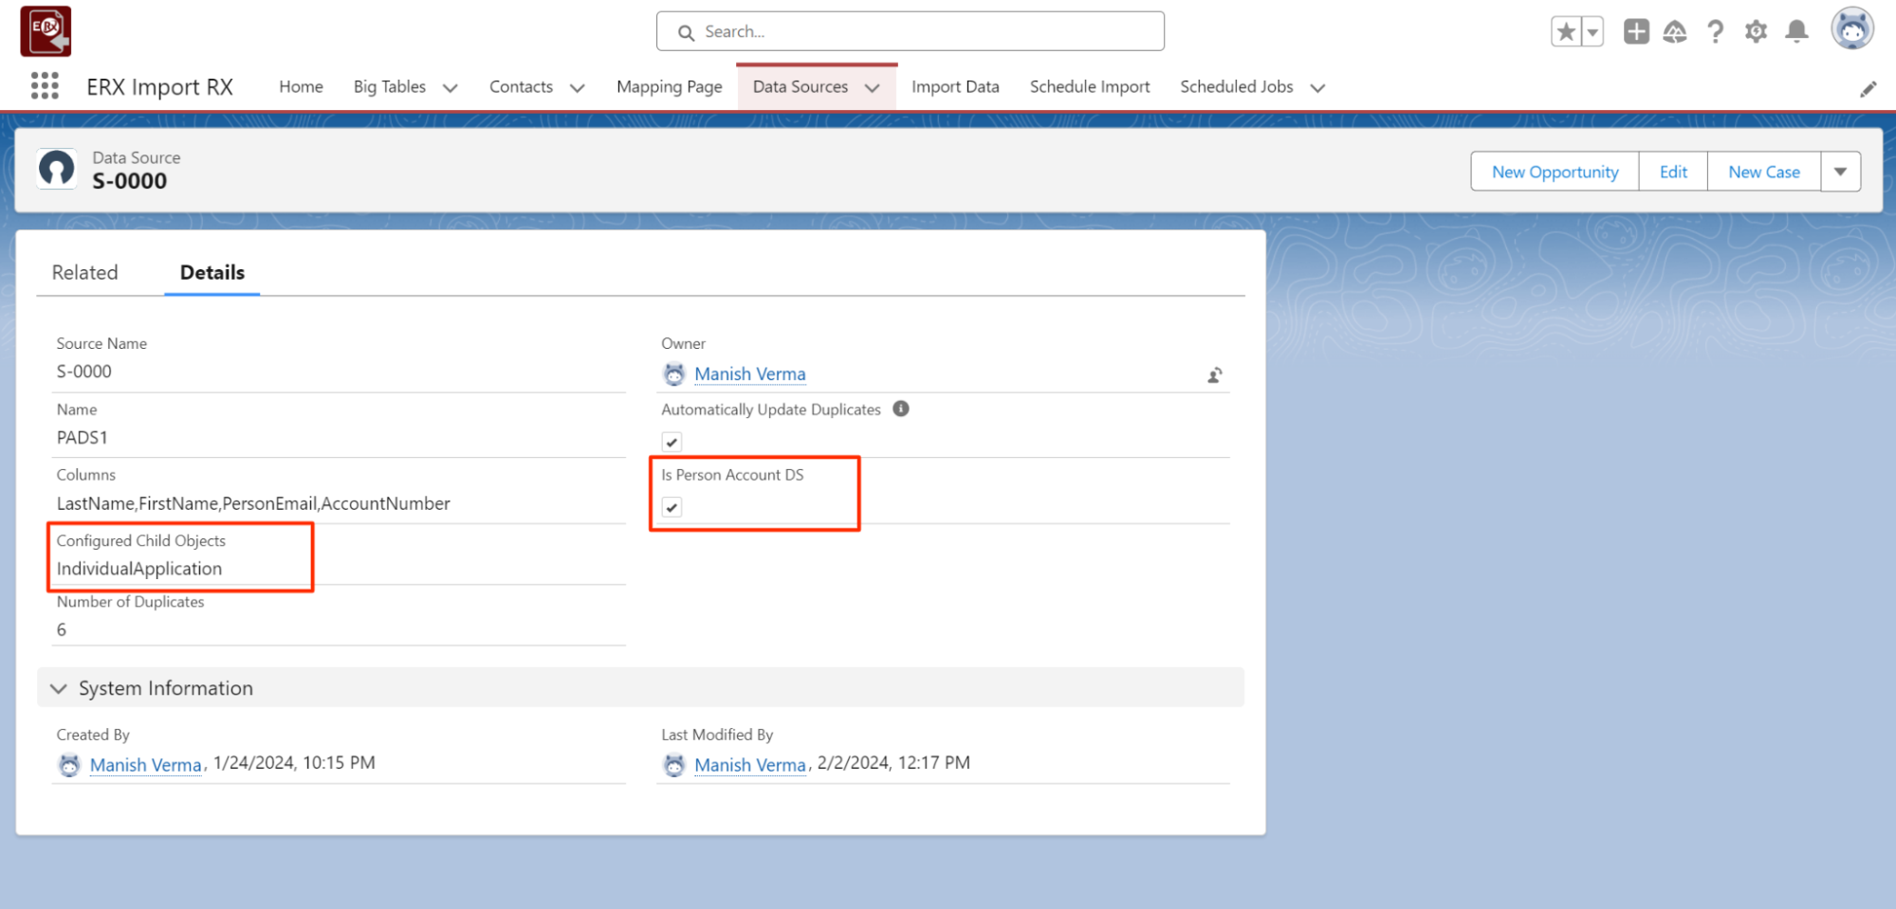
Task: Open the Salesforce help question mark
Action: click(x=1715, y=32)
